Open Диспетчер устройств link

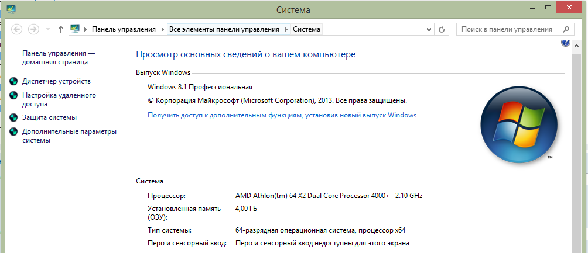[56, 81]
